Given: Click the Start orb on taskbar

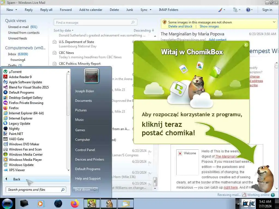Looking at the screenshot, I should (7, 204).
